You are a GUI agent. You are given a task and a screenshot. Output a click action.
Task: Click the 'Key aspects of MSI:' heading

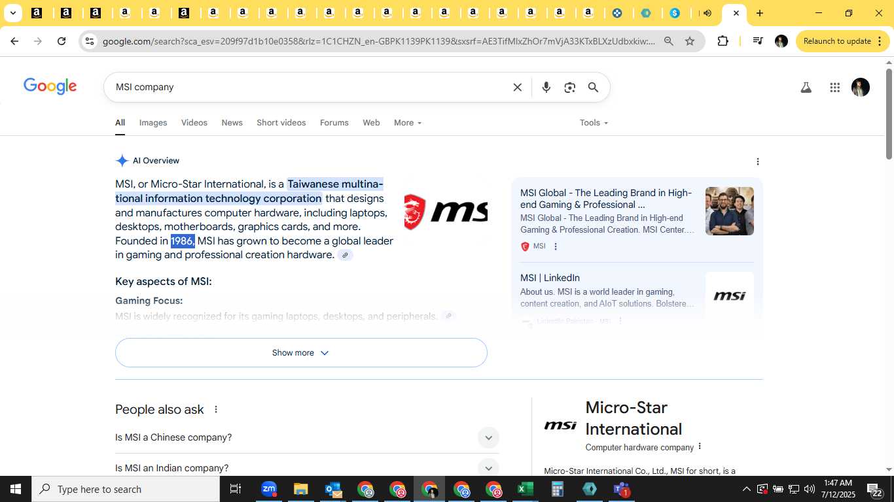[164, 282]
